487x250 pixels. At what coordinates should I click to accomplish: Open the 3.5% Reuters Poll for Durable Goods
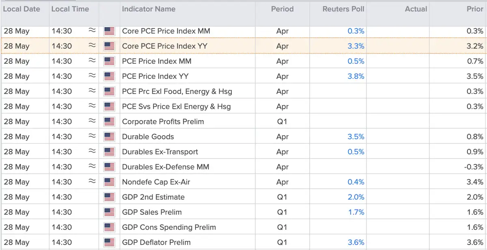click(x=356, y=137)
